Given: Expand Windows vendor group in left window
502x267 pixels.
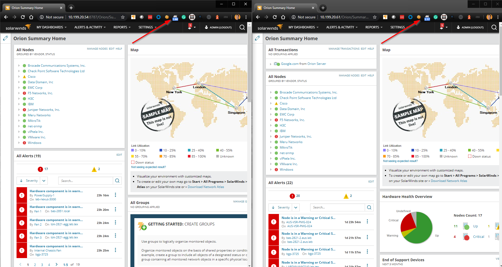Looking at the screenshot, I should (19, 143).
